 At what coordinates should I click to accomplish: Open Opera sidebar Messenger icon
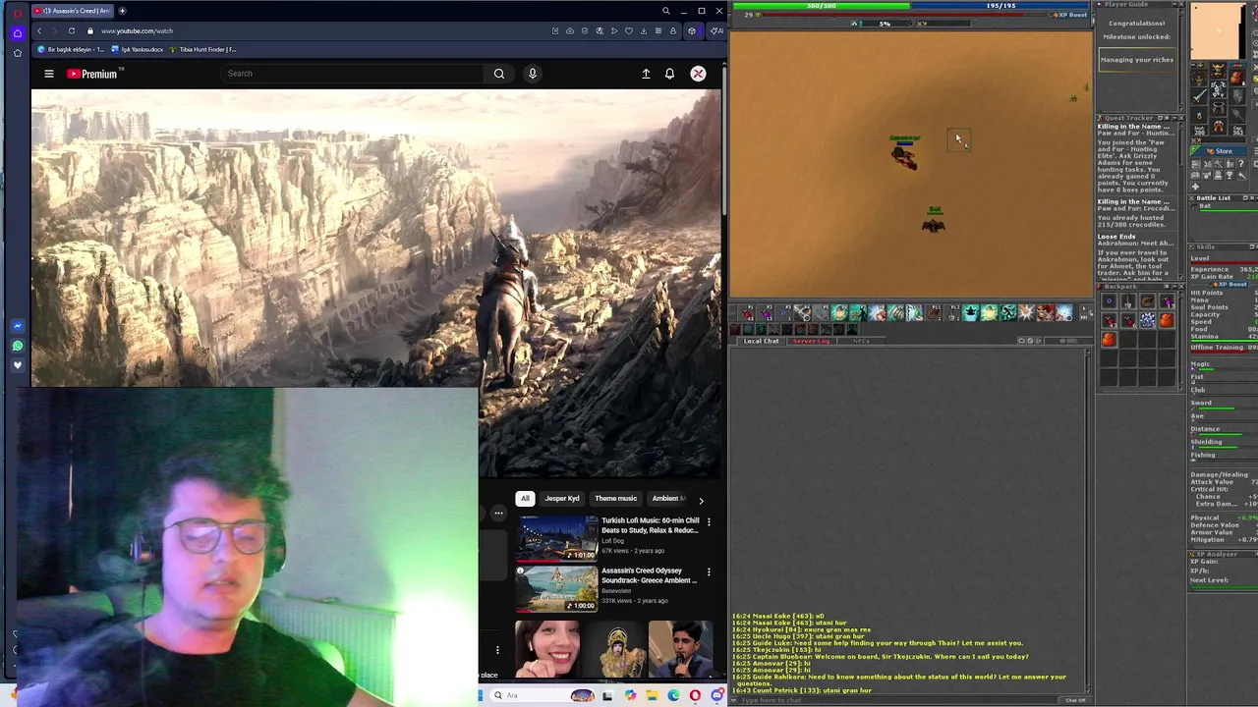pos(17,326)
